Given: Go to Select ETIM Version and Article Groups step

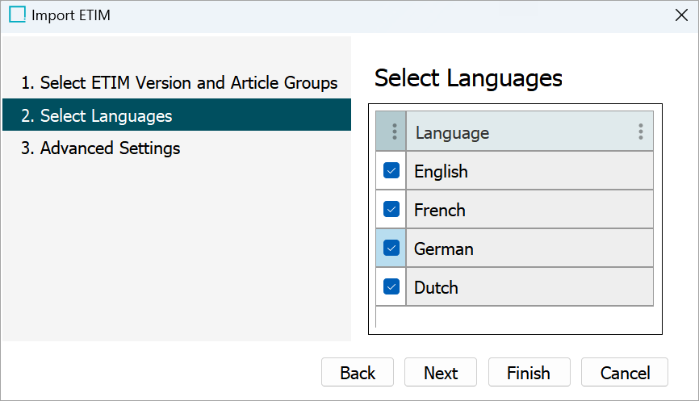Looking at the screenshot, I should (x=179, y=82).
